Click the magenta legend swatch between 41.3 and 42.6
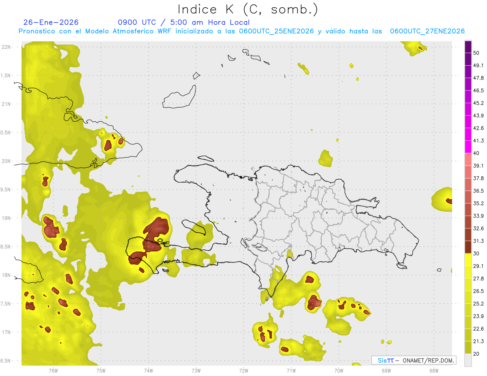The width and height of the screenshot is (487, 376). [x=468, y=134]
